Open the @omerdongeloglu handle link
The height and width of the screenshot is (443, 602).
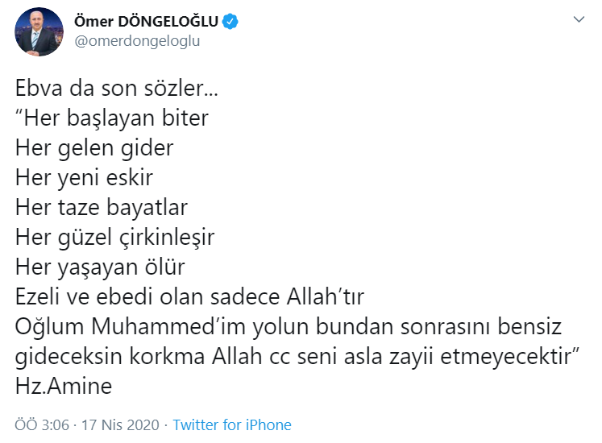[x=136, y=41]
